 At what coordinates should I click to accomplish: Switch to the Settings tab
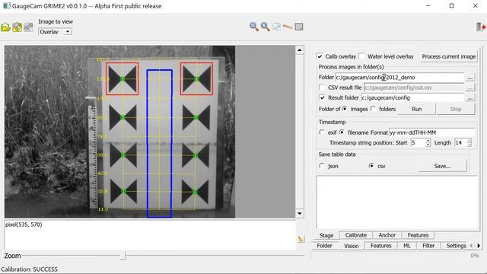[x=456, y=246]
